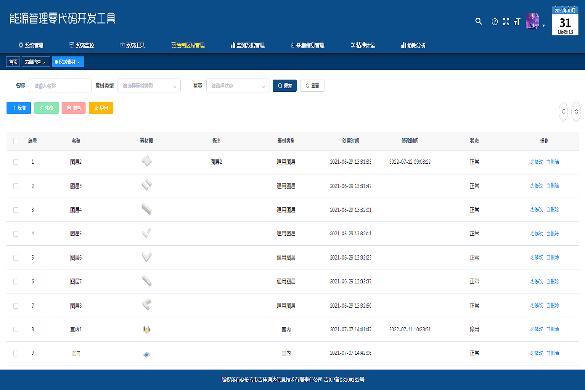This screenshot has height=390, width=585.
Task: Open the help question mark icon
Action: 494,22
